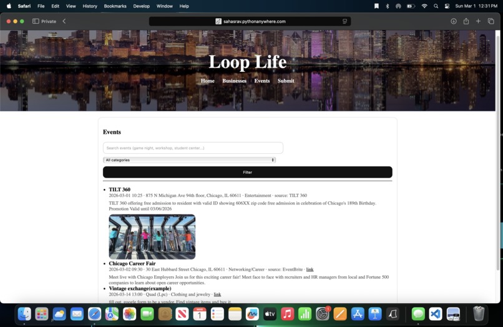Go back with the Safari back arrow

(x=64, y=21)
